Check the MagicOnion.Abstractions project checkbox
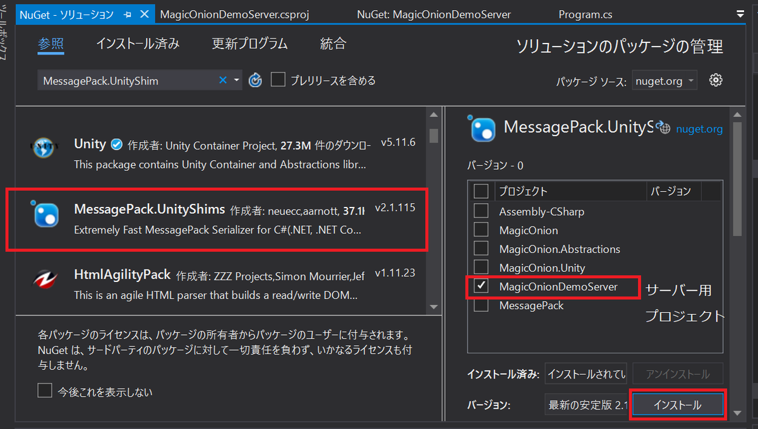This screenshot has width=758, height=429. pyautogui.click(x=481, y=249)
